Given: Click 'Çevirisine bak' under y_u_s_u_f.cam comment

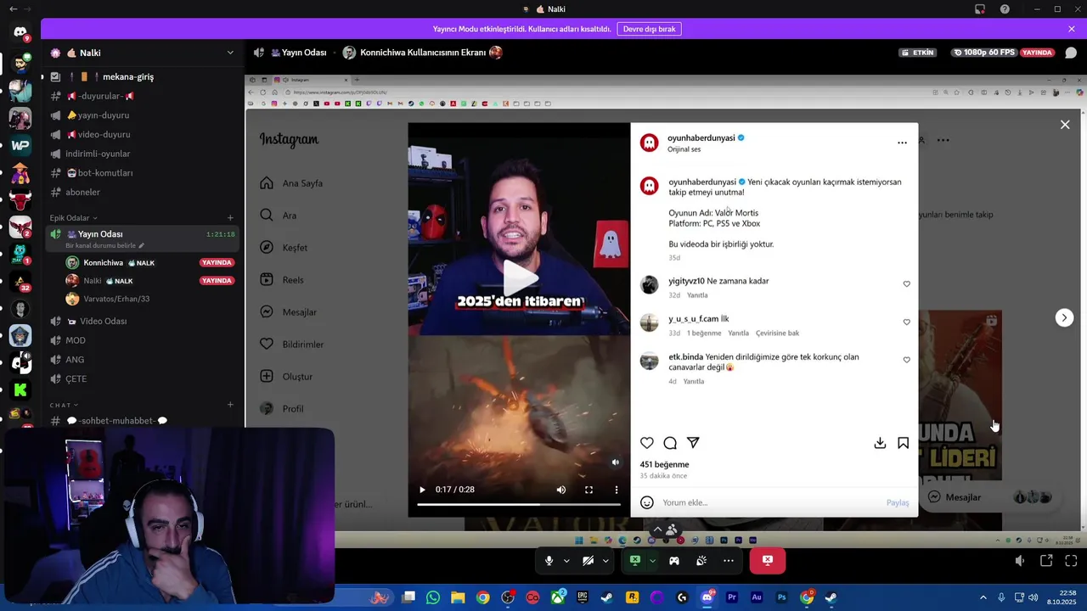Looking at the screenshot, I should pyautogui.click(x=777, y=334).
